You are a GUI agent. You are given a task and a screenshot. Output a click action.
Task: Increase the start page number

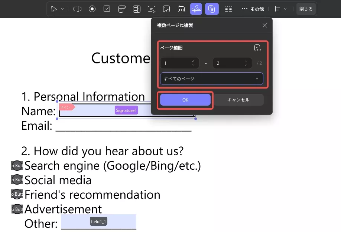193,61
